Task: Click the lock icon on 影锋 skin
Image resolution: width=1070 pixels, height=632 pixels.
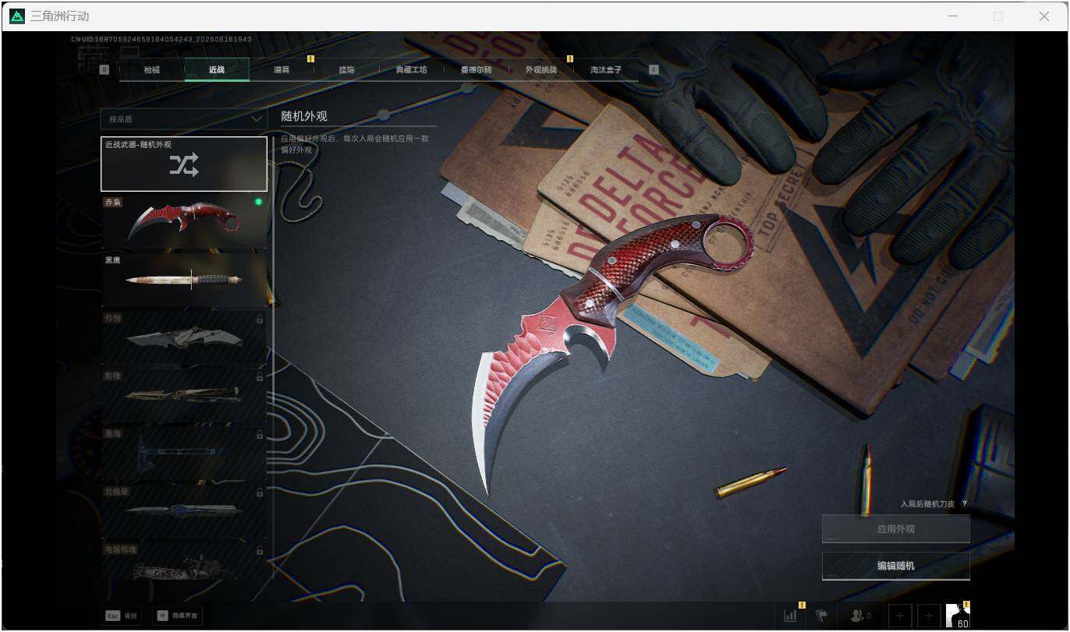Action: click(260, 376)
